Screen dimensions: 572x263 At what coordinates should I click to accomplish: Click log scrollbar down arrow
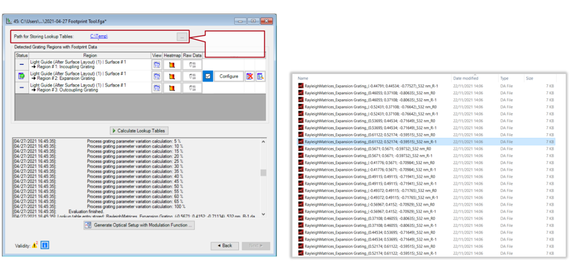pos(263,215)
